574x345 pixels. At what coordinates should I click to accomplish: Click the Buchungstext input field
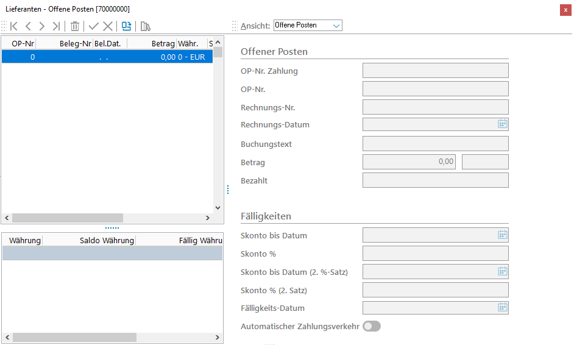(x=435, y=144)
